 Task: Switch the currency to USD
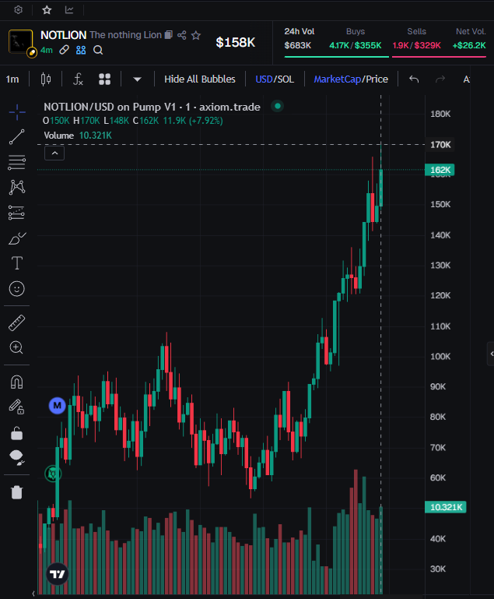(x=264, y=79)
